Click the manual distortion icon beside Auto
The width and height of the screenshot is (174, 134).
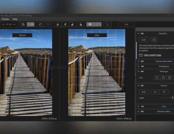(154, 40)
